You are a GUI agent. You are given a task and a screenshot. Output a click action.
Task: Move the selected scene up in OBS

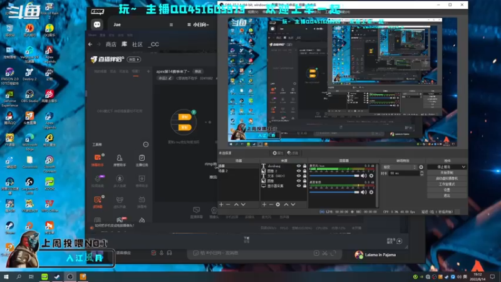(236, 204)
